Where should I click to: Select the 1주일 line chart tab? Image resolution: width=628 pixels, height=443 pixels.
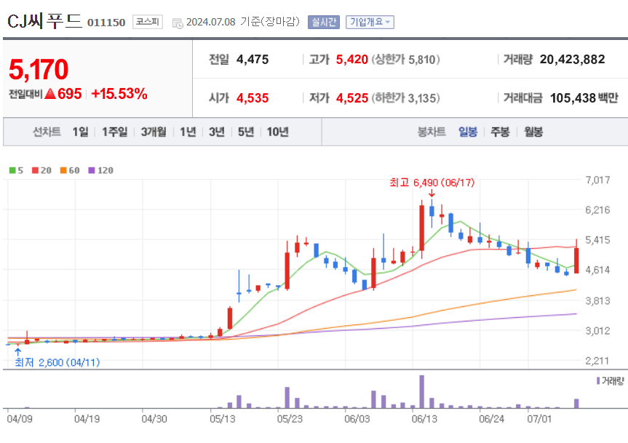point(114,132)
